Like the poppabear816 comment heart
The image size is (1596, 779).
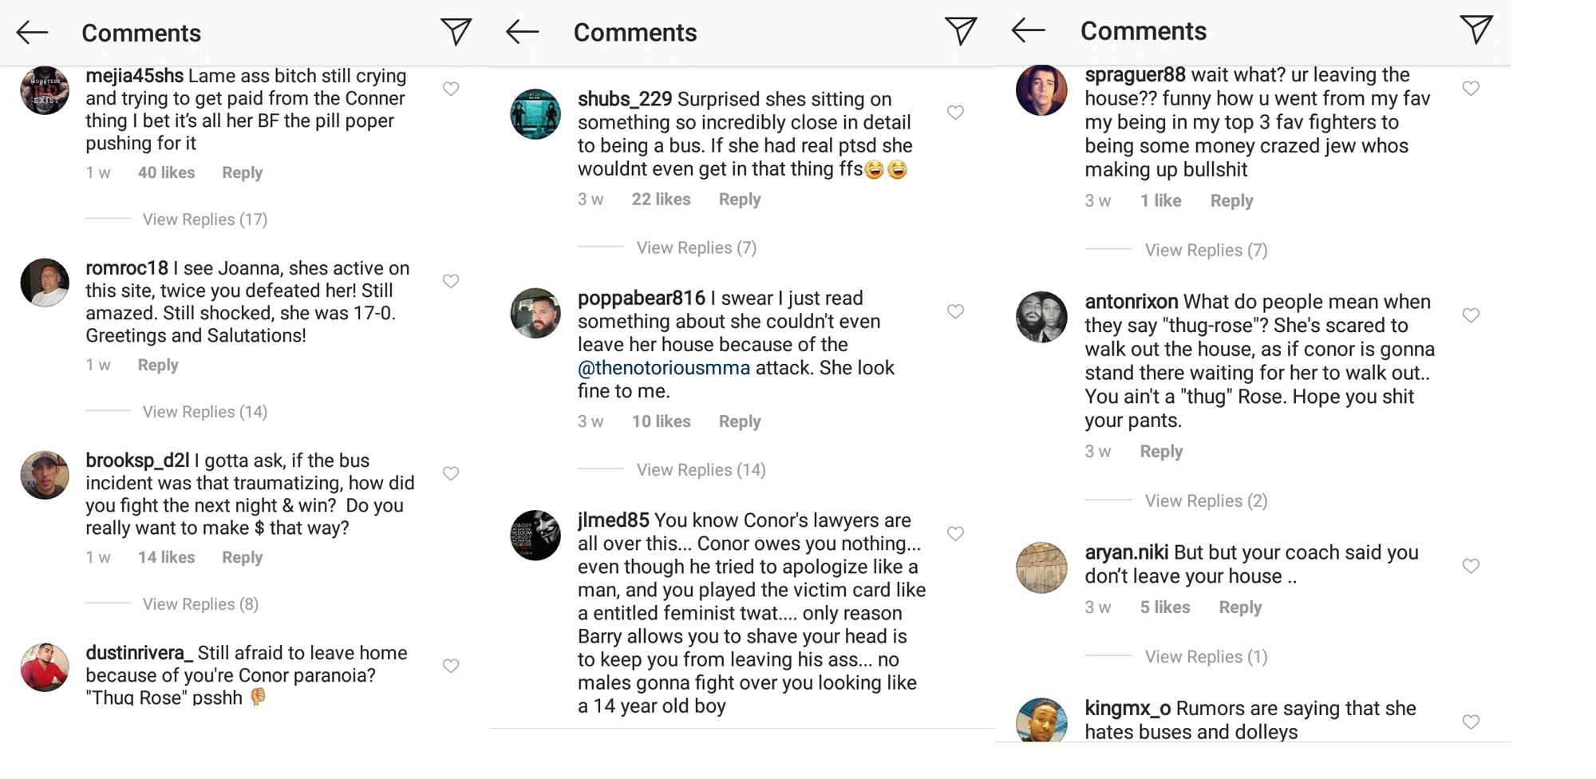tap(955, 311)
